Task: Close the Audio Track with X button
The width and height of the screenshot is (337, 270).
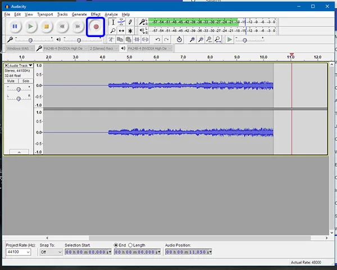Action: [x=6, y=65]
